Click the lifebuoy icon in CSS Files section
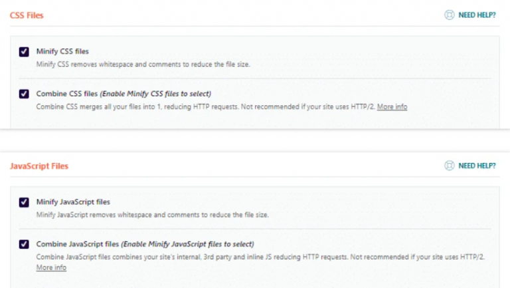This screenshot has width=510, height=288. click(450, 15)
